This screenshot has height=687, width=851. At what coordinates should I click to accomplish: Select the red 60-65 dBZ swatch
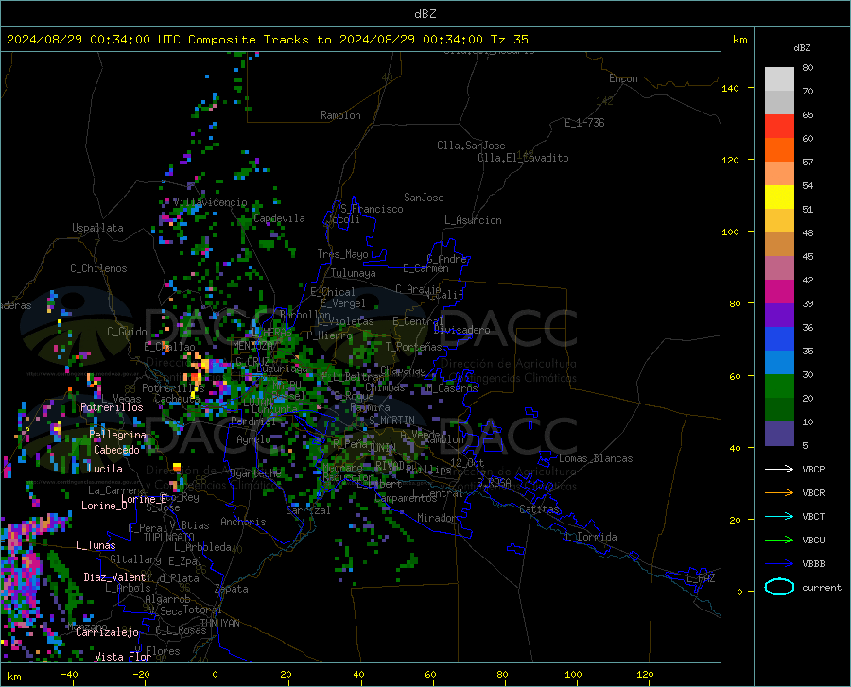[x=779, y=127]
